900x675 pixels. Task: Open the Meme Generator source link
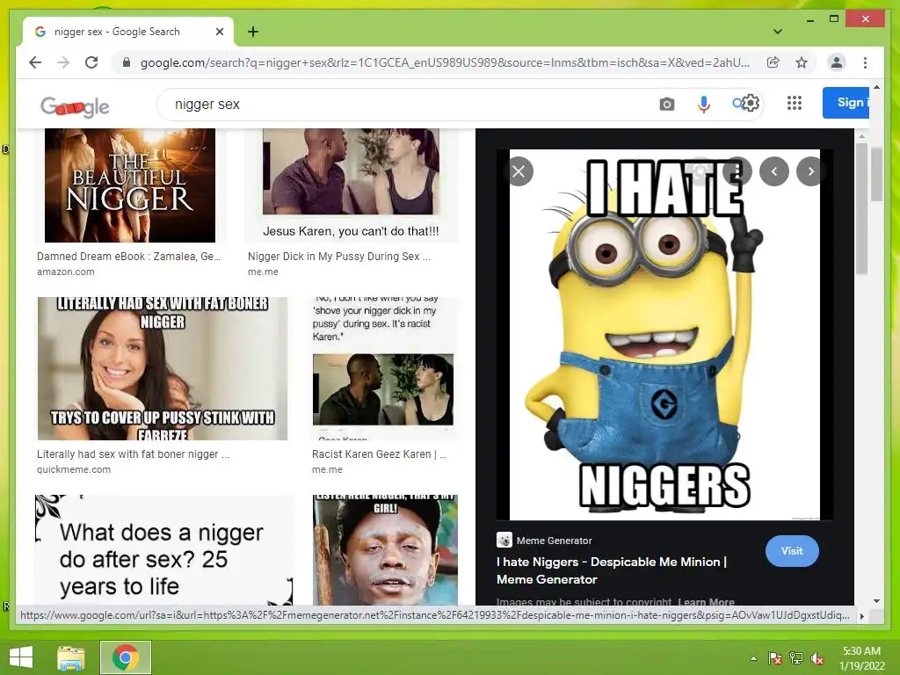554,541
